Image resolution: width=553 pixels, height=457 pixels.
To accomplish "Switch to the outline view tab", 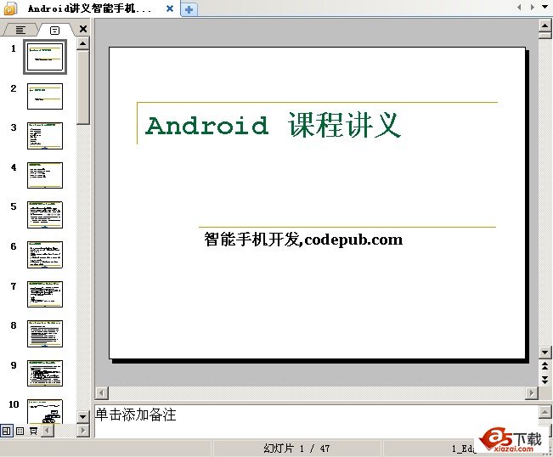I will pos(20,31).
